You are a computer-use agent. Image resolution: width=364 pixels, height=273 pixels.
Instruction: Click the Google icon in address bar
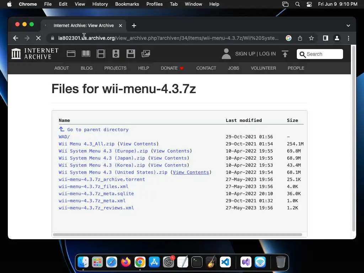(x=289, y=38)
